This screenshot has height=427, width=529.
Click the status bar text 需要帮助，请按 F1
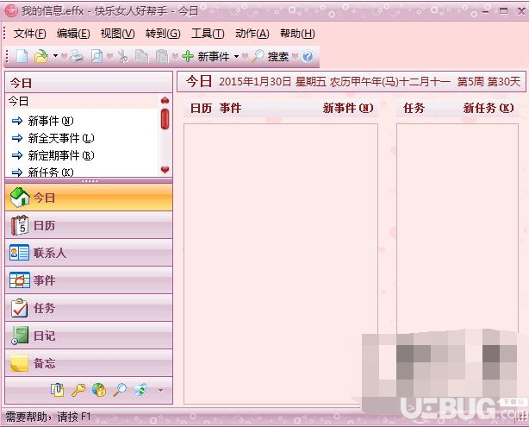click(48, 417)
